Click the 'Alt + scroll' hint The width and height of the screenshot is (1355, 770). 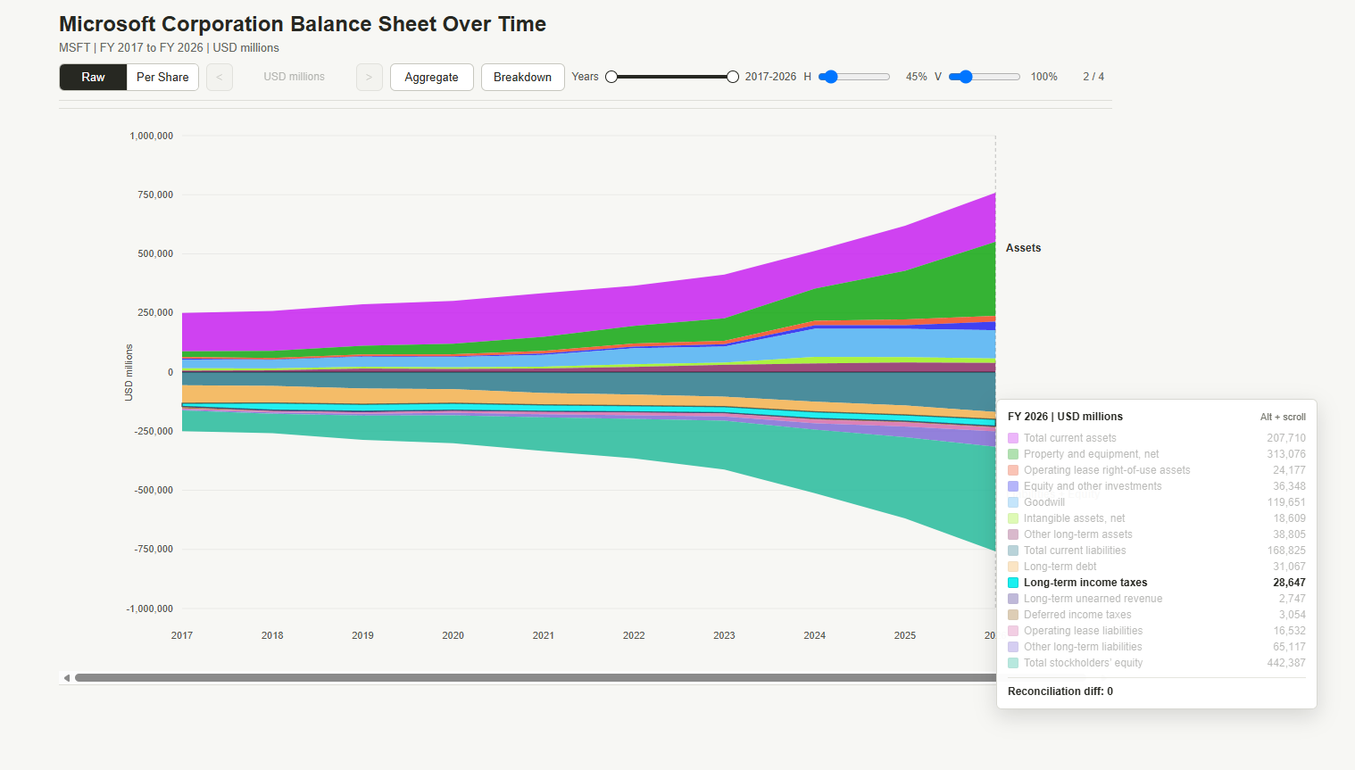1283,417
